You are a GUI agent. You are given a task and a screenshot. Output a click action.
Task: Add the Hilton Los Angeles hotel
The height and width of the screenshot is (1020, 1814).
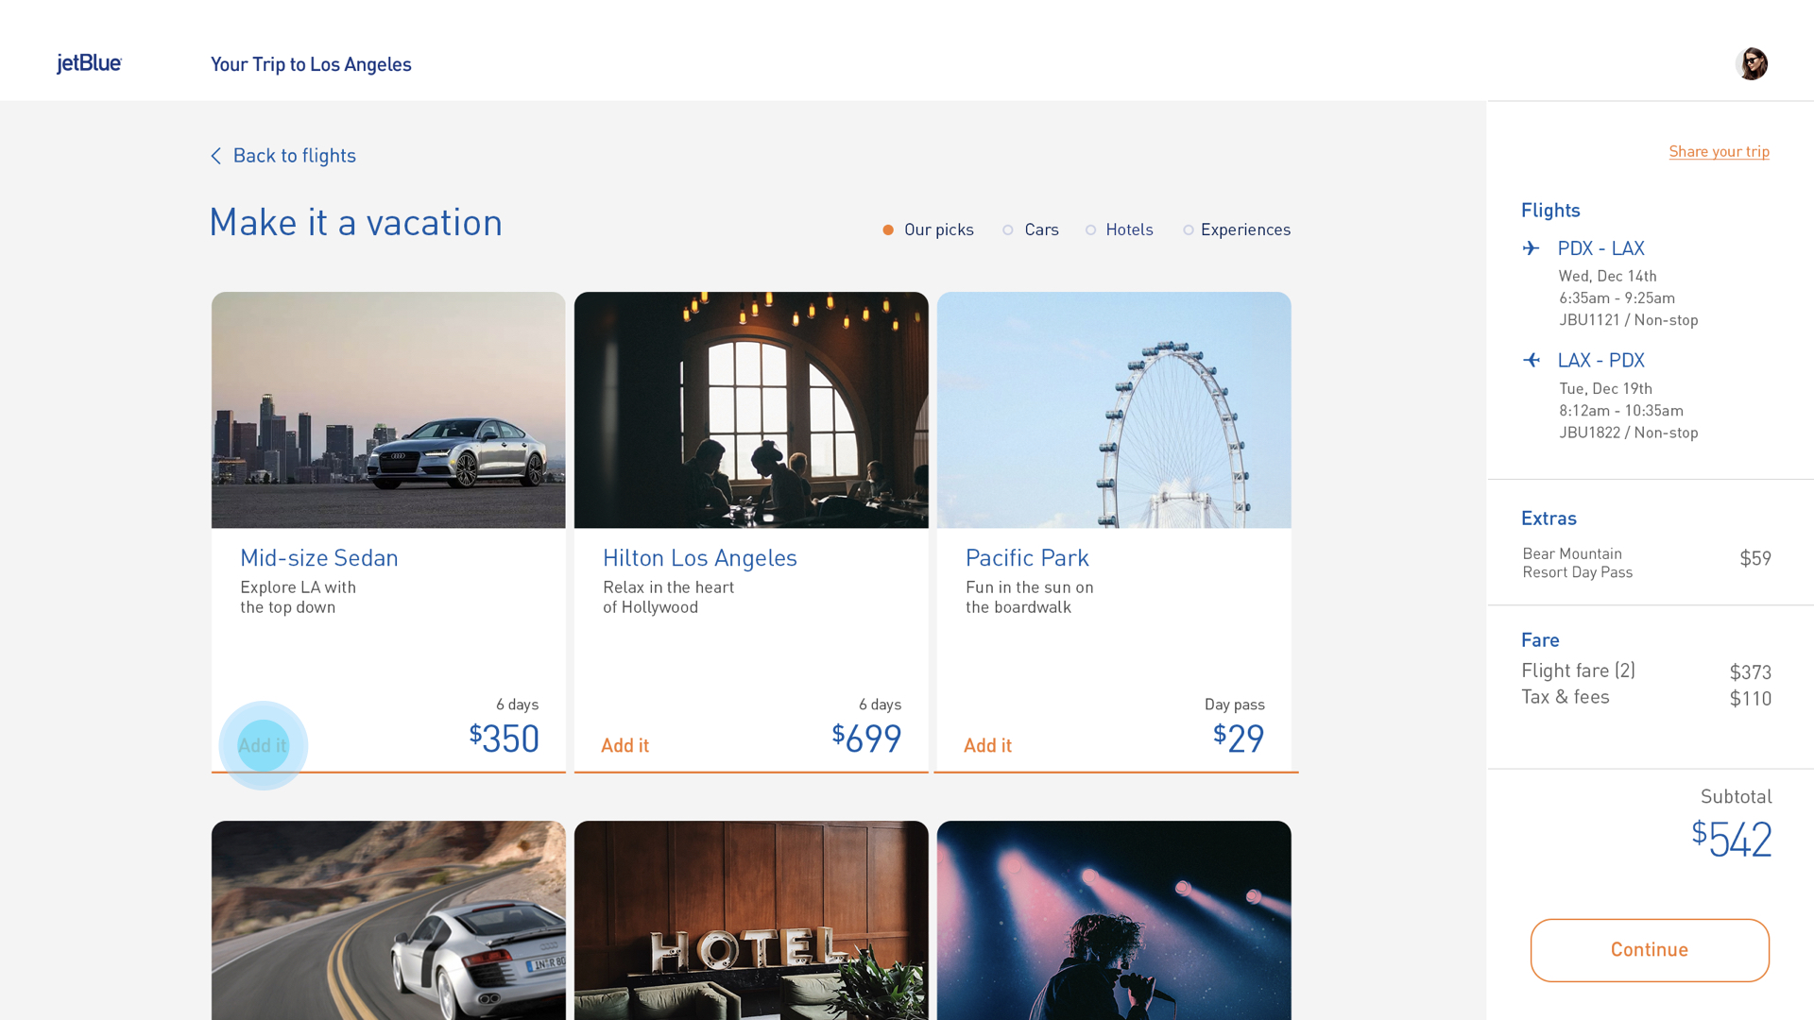click(x=625, y=745)
